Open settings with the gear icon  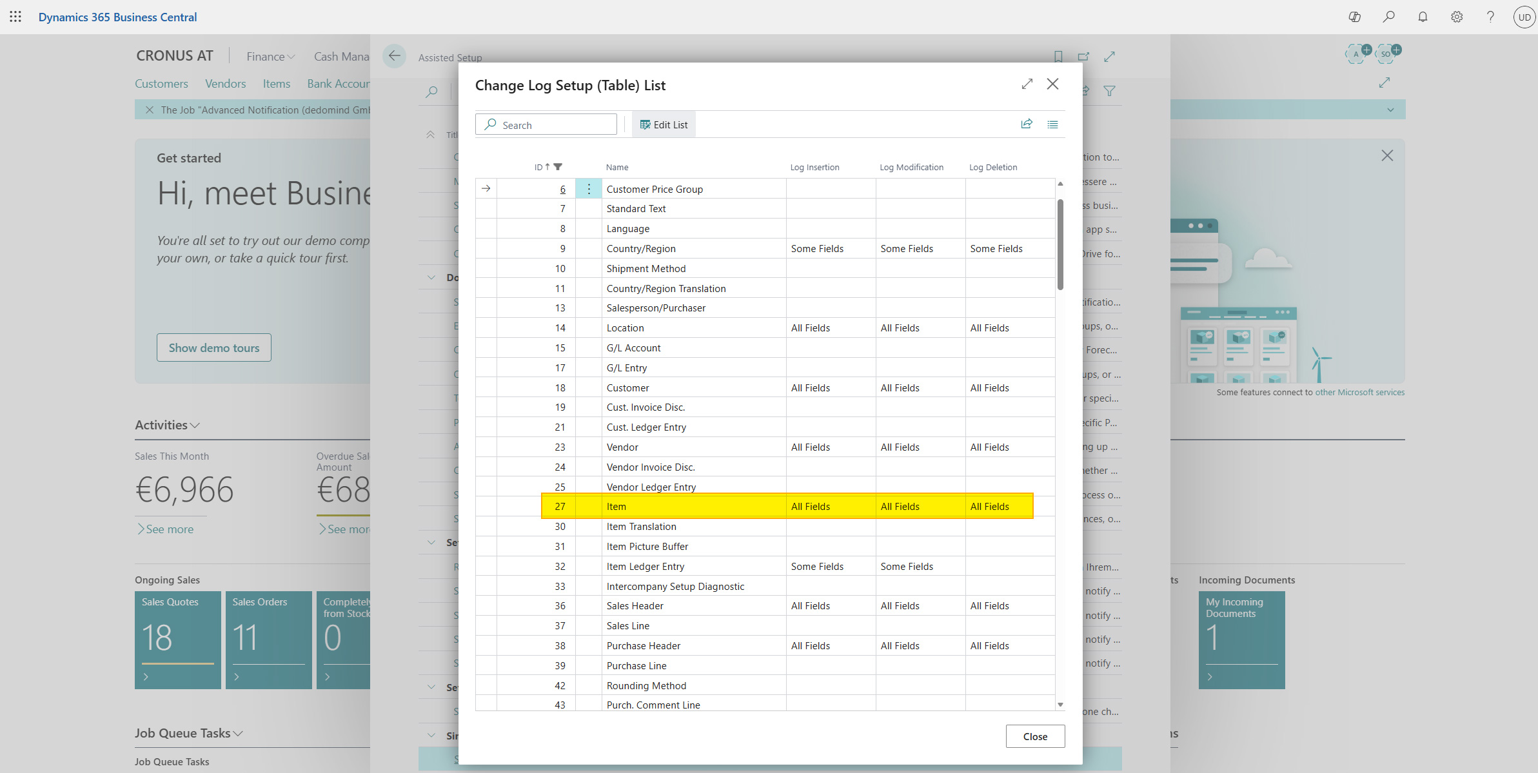point(1456,17)
